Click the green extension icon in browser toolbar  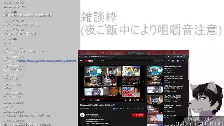coord(169,56)
